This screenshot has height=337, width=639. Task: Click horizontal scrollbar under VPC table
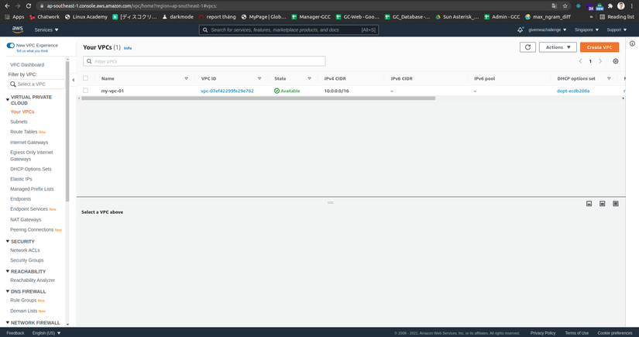(x=259, y=98)
